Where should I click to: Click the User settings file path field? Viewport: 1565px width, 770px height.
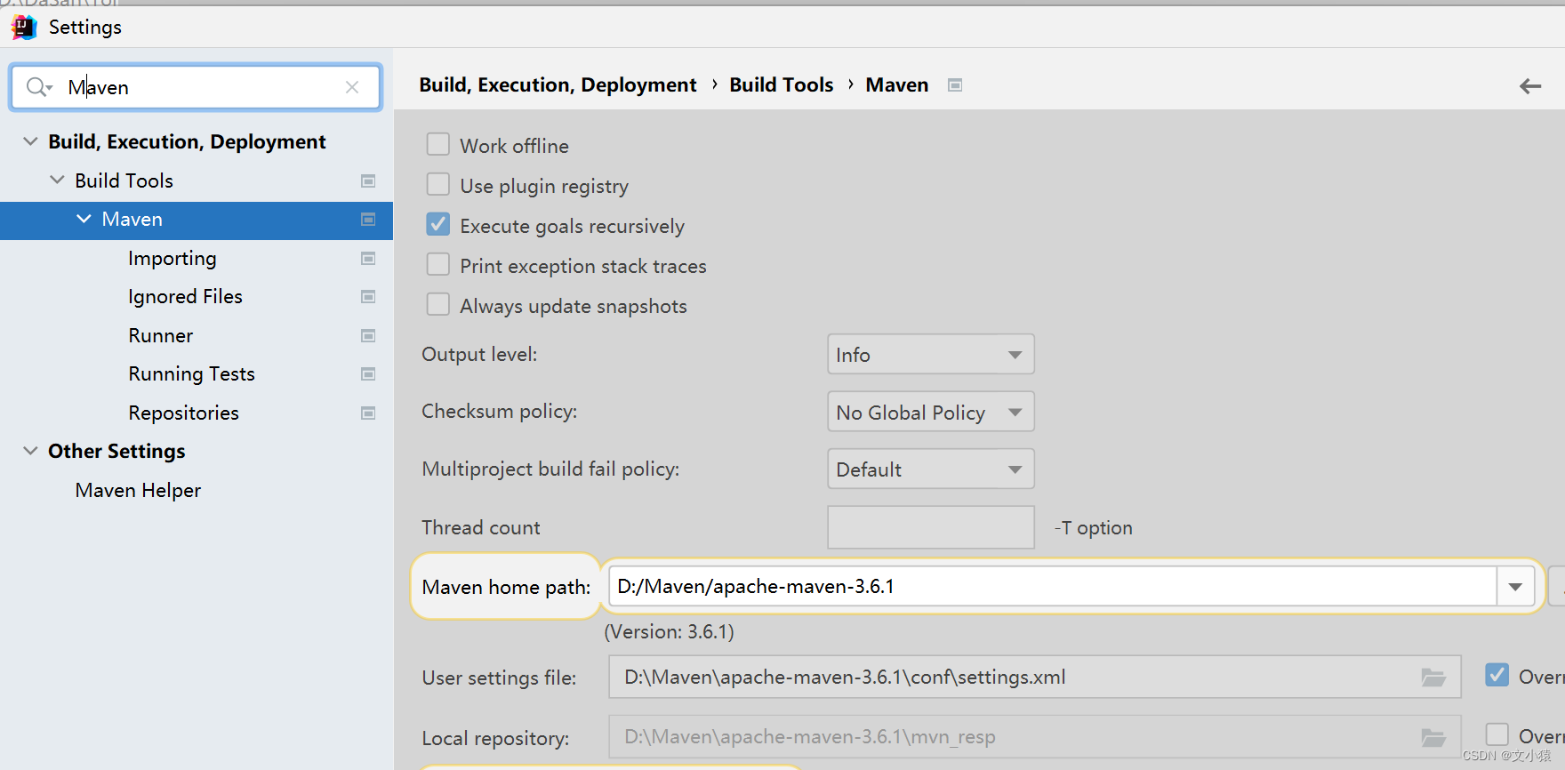1035,678
